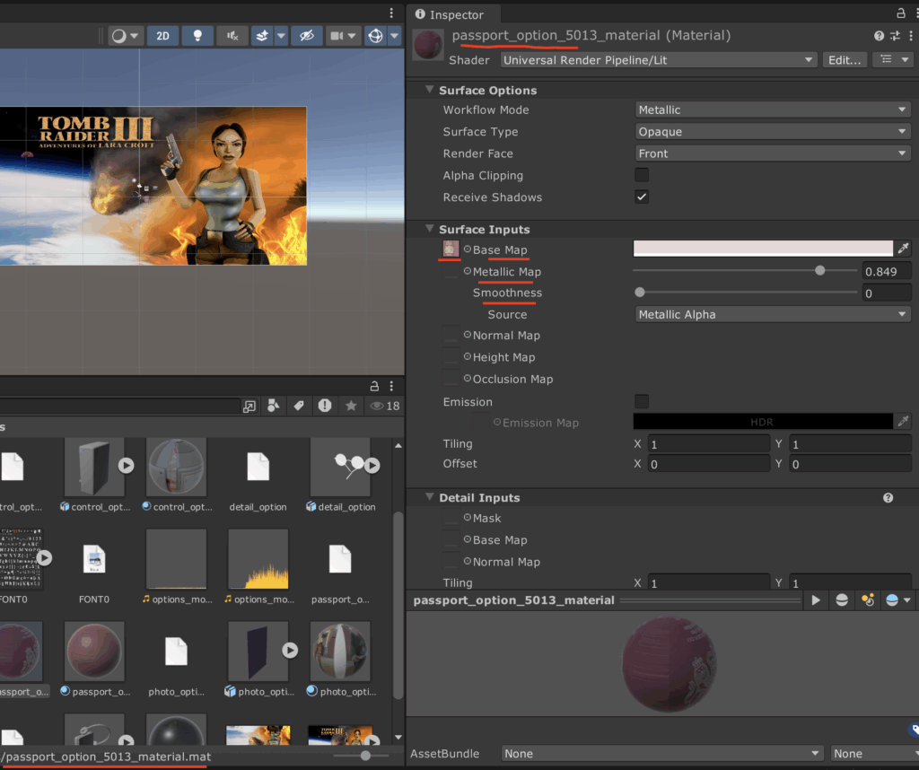919x770 pixels.
Task: Open the Surface Type dropdown
Action: pyautogui.click(x=772, y=132)
